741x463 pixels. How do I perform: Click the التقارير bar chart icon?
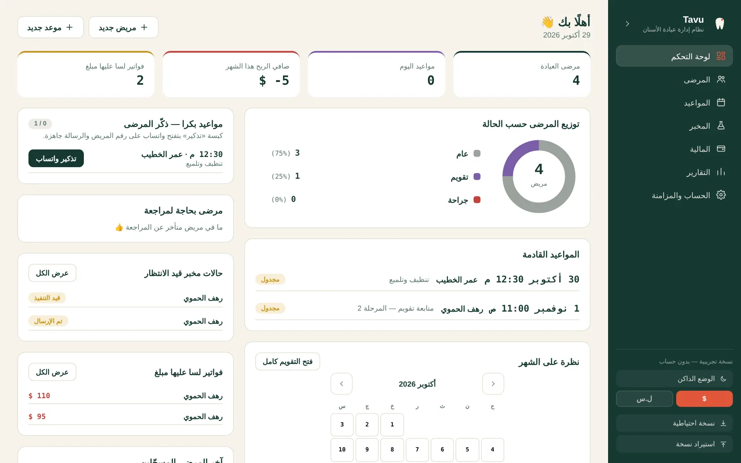[x=721, y=172]
